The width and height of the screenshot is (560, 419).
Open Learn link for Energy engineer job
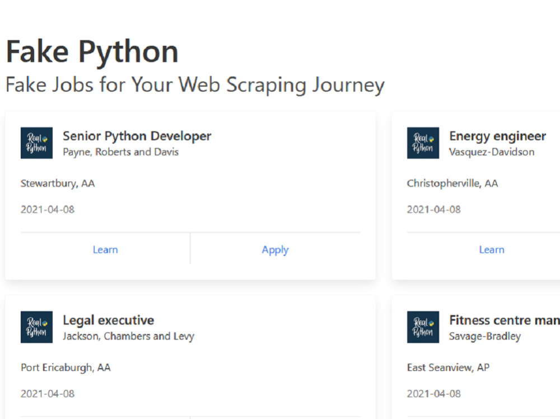click(x=492, y=249)
